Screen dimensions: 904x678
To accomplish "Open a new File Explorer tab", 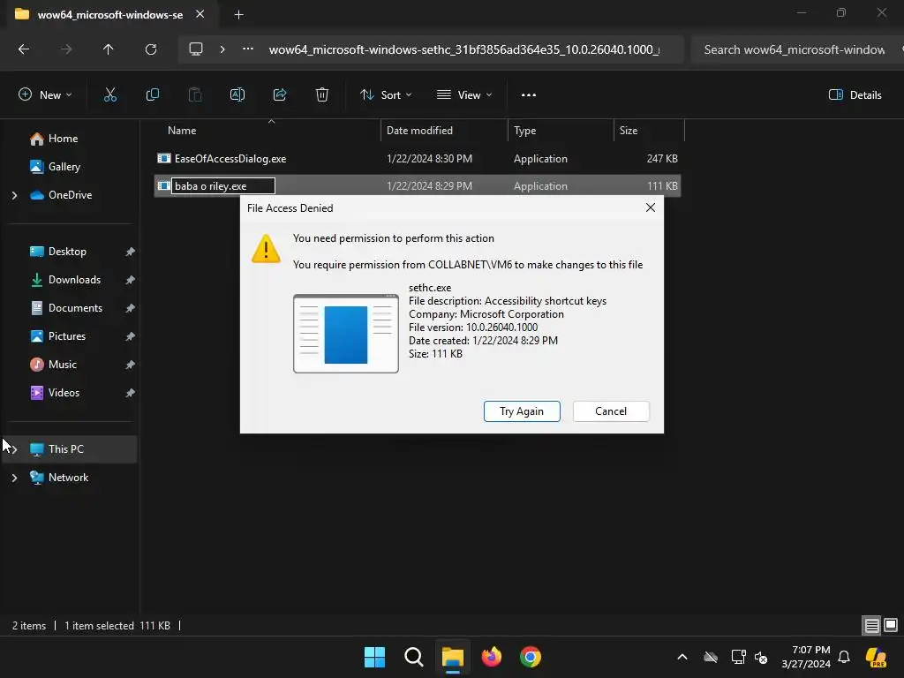I will coord(238,15).
